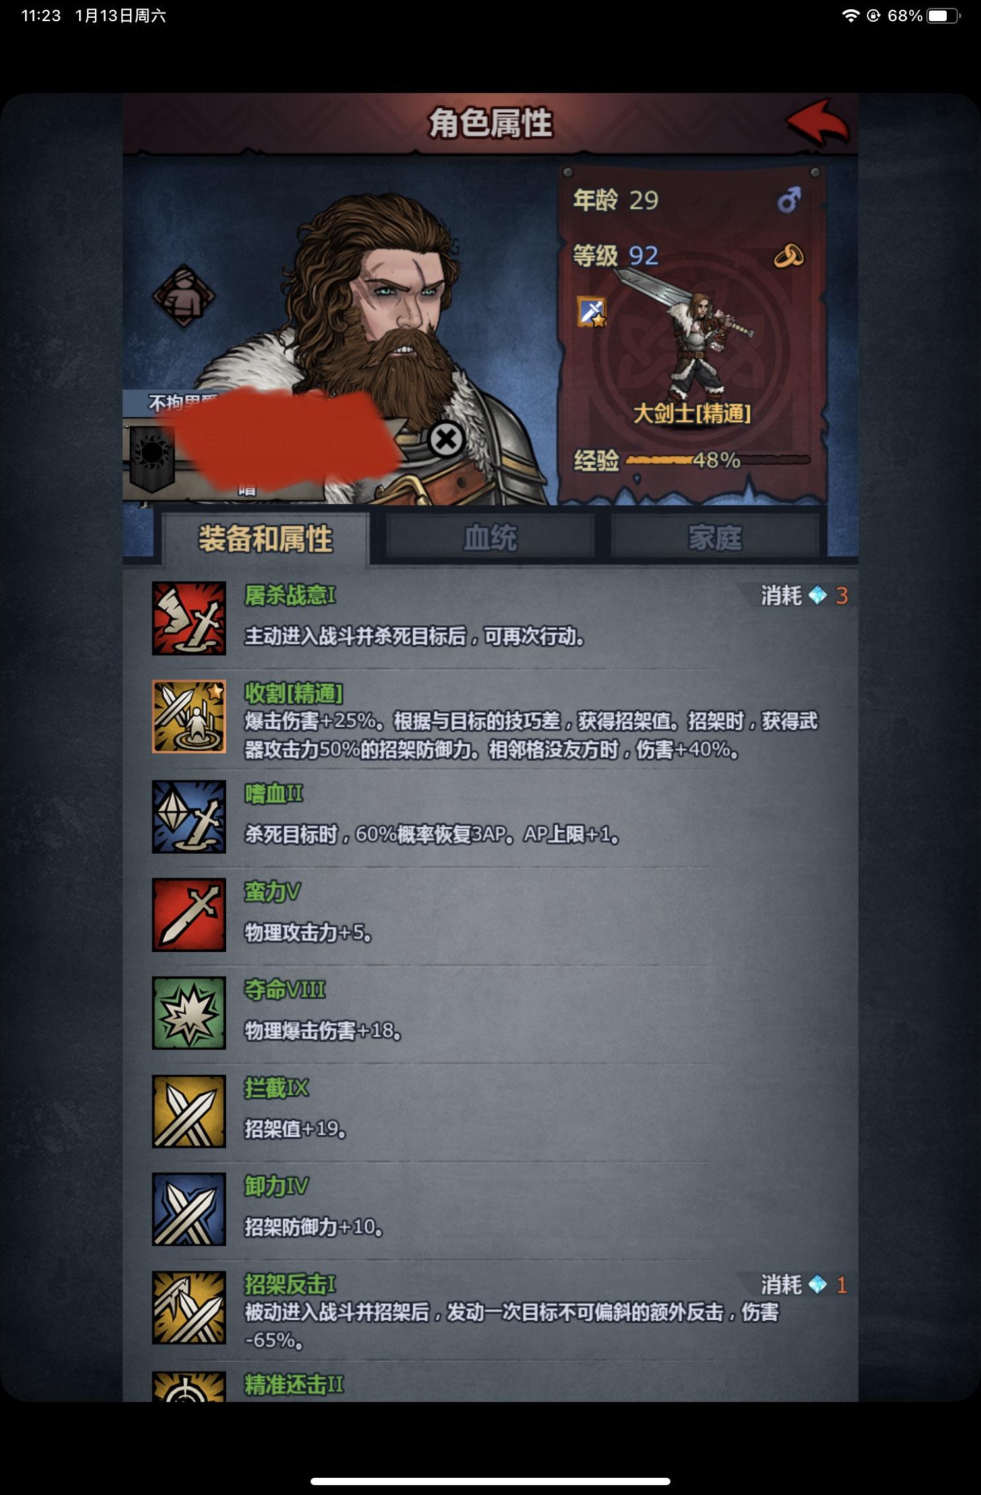Select the 装备和属性 tab
981x1495 pixels.
coord(266,539)
